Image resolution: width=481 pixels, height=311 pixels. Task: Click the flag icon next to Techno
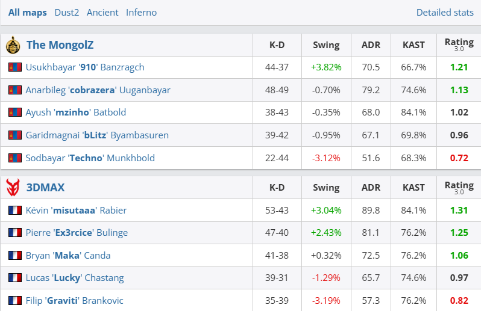click(x=15, y=158)
